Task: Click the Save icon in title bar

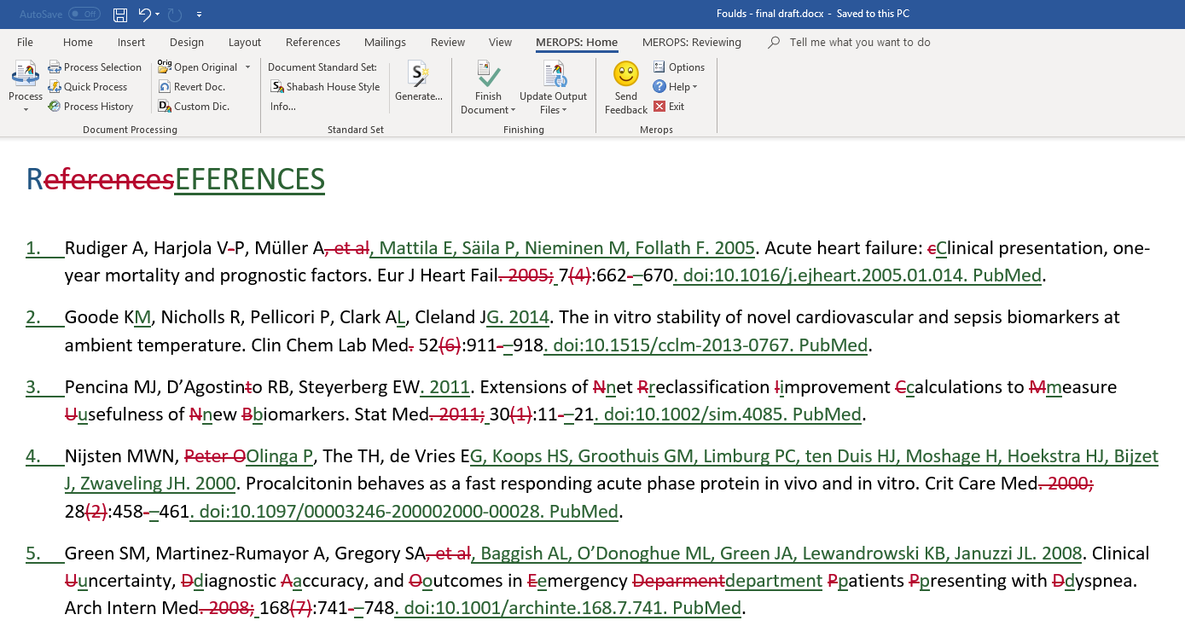Action: [120, 14]
